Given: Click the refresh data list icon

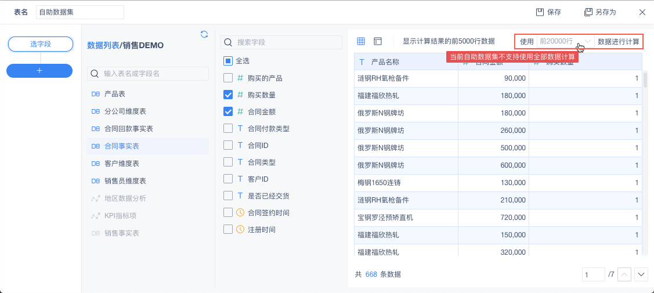Looking at the screenshot, I should click(204, 34).
